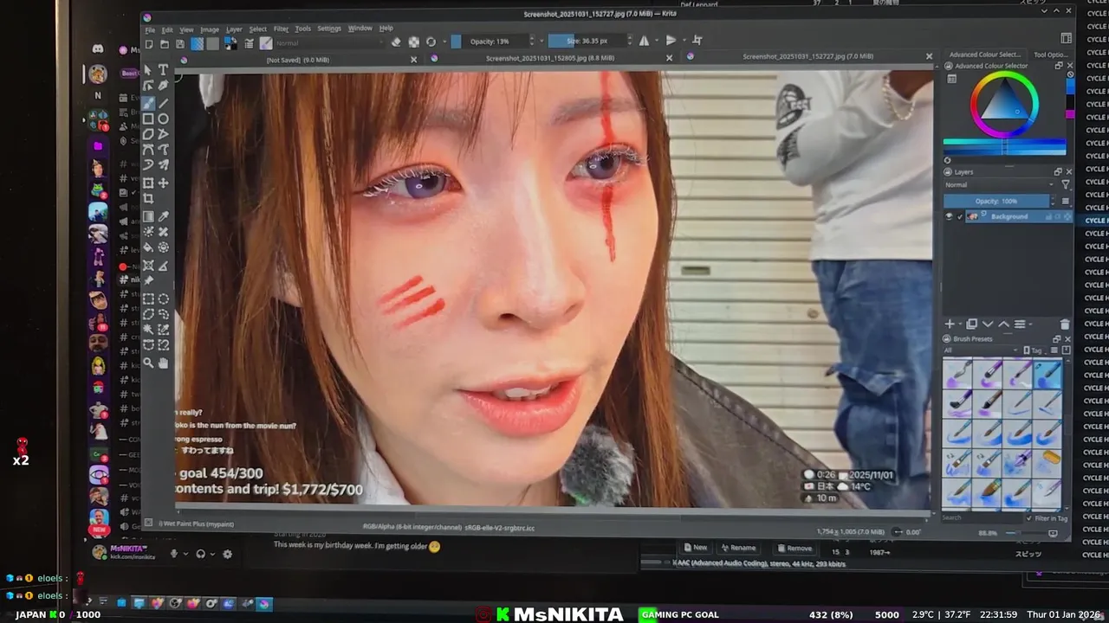1109x623 pixels.
Task: Select the Gradient tool
Action: pos(148,216)
